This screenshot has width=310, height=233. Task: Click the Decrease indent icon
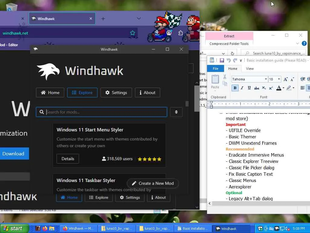click(302, 79)
